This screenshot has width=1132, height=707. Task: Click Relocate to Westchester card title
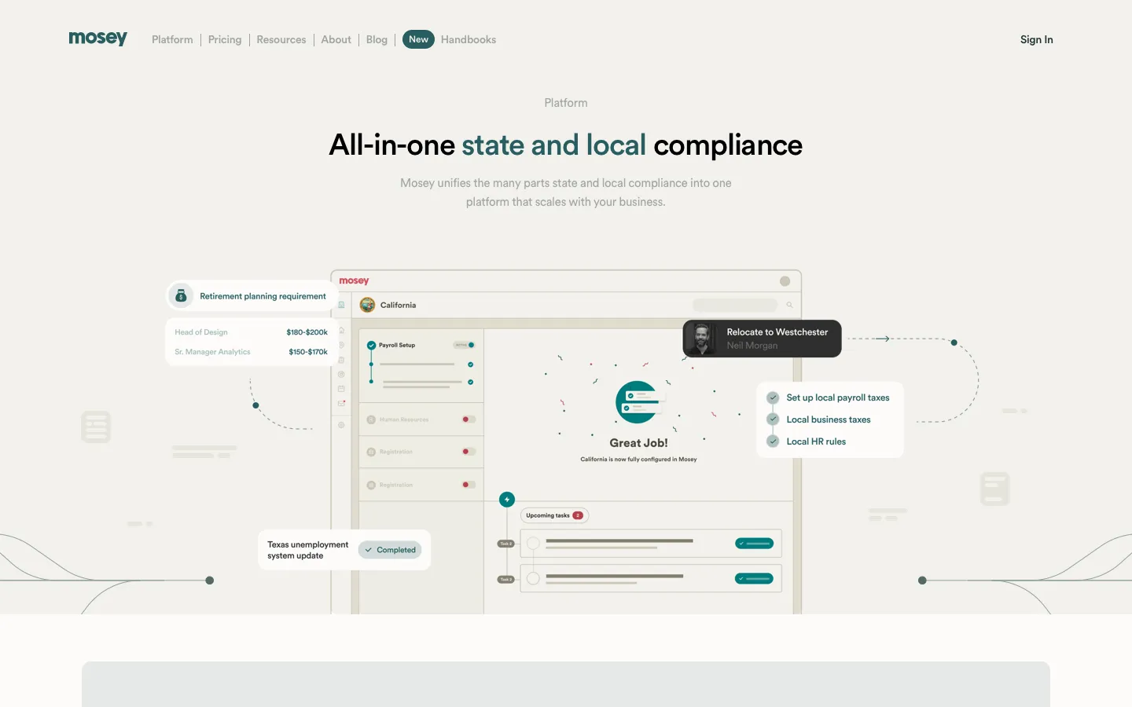777,332
